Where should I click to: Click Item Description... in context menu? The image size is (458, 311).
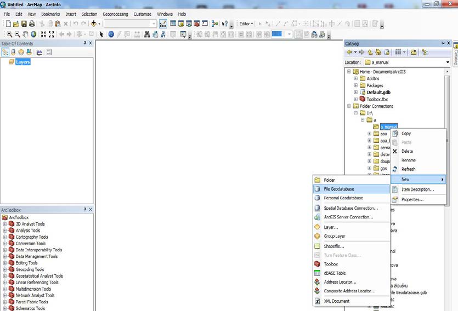[419, 189]
